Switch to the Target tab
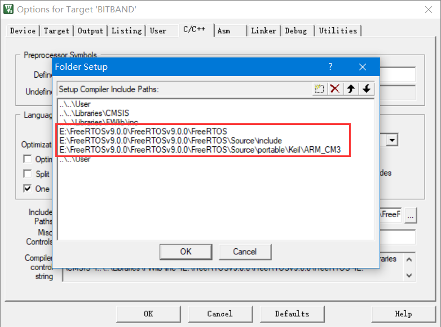The height and width of the screenshot is (327, 441). [56, 30]
